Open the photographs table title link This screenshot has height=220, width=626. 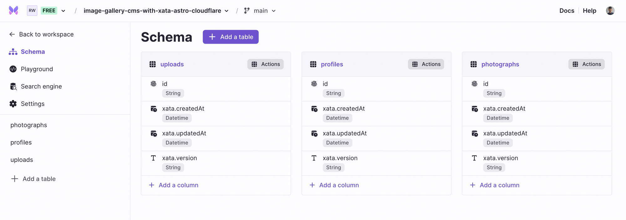click(500, 64)
